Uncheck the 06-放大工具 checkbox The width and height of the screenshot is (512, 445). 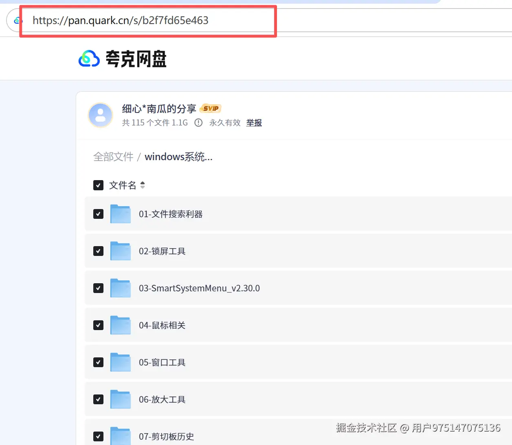coord(98,399)
